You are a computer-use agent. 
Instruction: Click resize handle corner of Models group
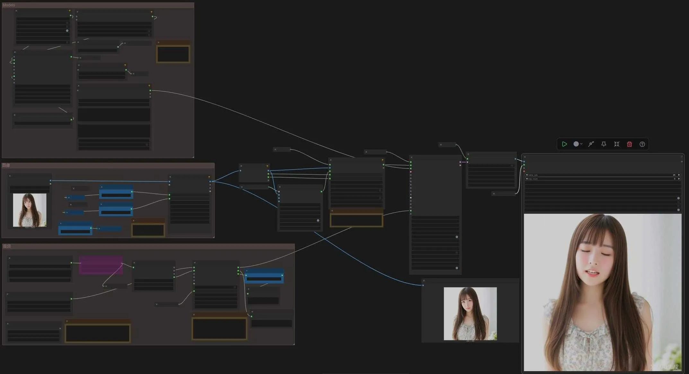click(x=193, y=157)
